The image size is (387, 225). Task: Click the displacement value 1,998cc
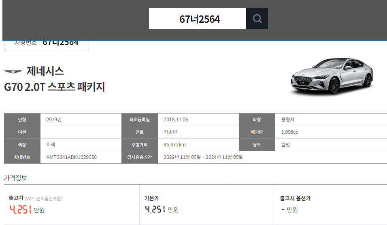(289, 132)
